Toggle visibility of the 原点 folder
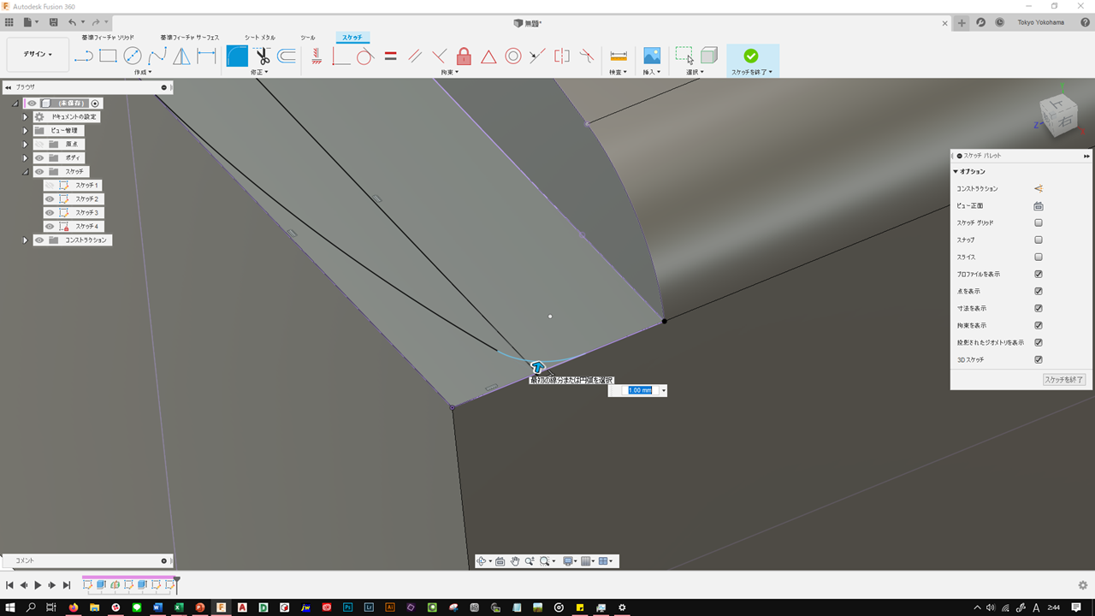 (x=39, y=145)
